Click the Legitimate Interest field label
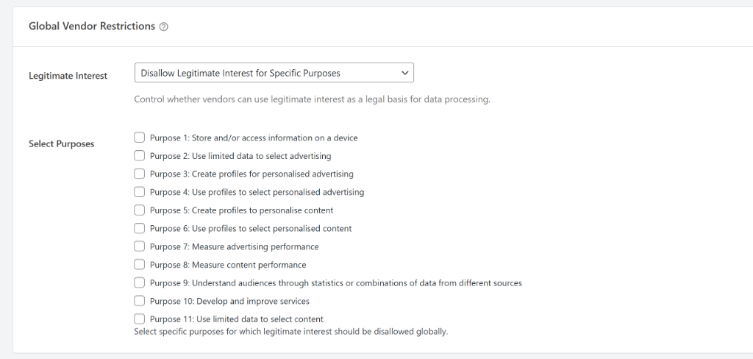The image size is (753, 359). (68, 76)
